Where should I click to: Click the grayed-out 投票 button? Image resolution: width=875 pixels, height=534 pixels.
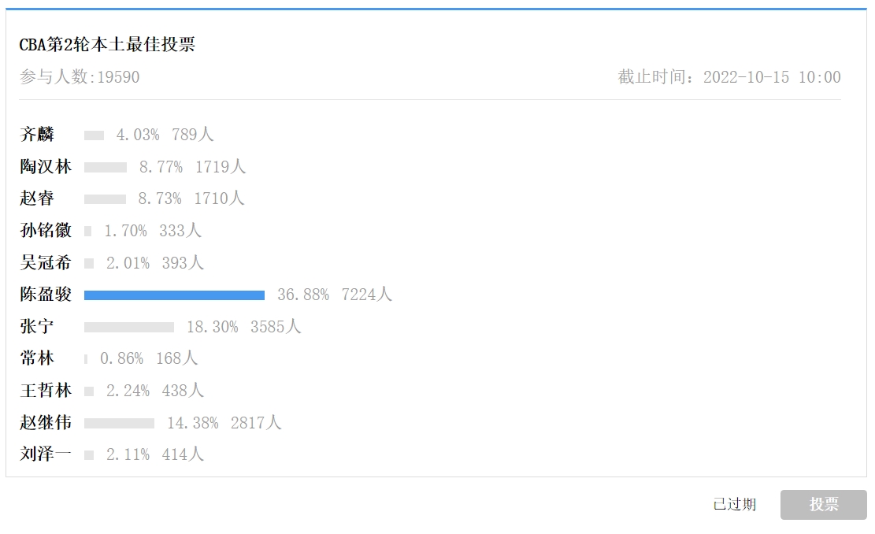click(823, 504)
